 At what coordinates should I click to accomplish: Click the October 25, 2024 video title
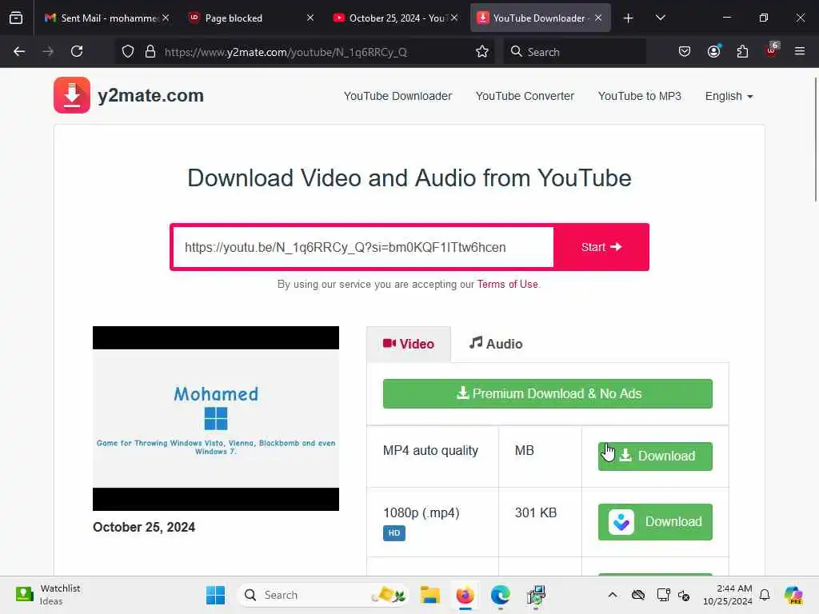(144, 527)
